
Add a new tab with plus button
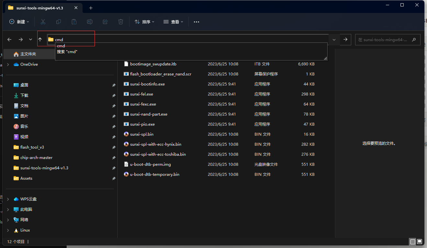(x=91, y=8)
